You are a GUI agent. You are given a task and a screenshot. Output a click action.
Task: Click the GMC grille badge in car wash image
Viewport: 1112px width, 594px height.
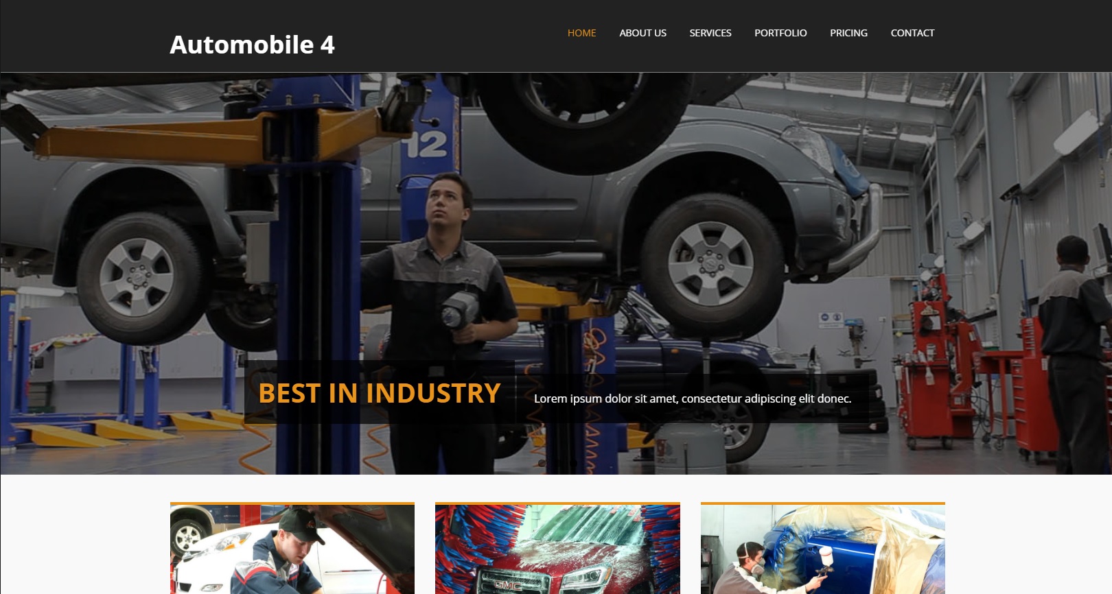(508, 585)
